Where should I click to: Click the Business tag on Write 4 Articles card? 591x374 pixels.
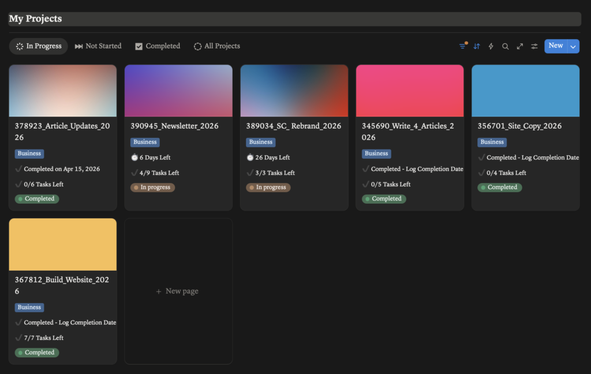[x=376, y=154]
